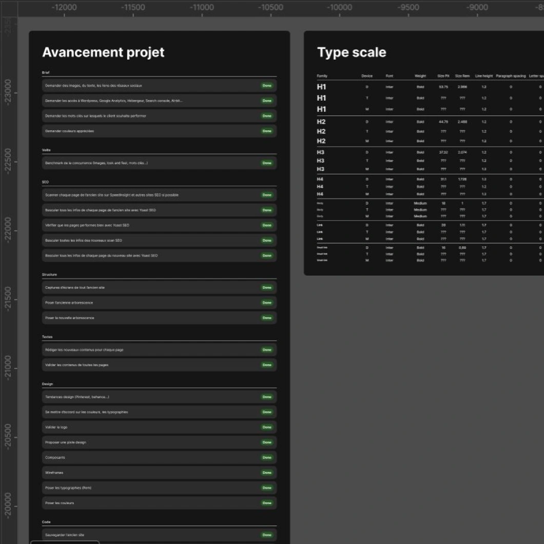Click Done badge on 'Demander couleurs appréciées' row
The width and height of the screenshot is (544, 544).
[267, 131]
